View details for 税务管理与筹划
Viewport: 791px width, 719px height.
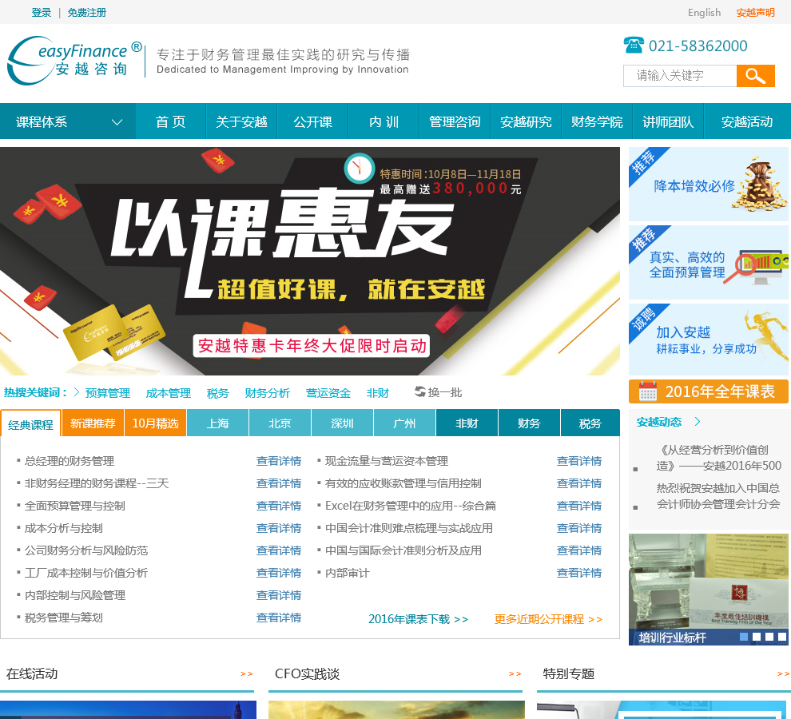(279, 618)
